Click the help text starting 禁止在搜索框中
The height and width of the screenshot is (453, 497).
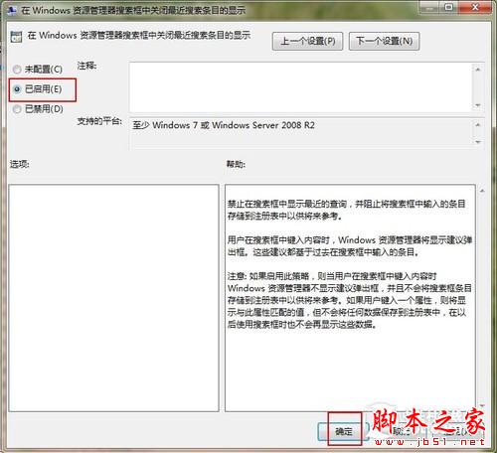pyautogui.click(x=347, y=210)
